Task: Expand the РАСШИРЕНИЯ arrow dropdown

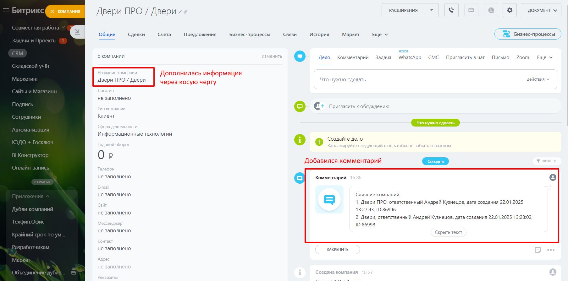Action: (x=432, y=10)
